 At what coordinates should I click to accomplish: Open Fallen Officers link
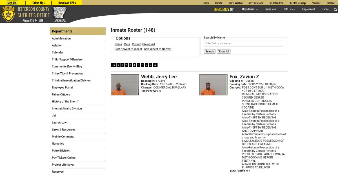[78, 95]
